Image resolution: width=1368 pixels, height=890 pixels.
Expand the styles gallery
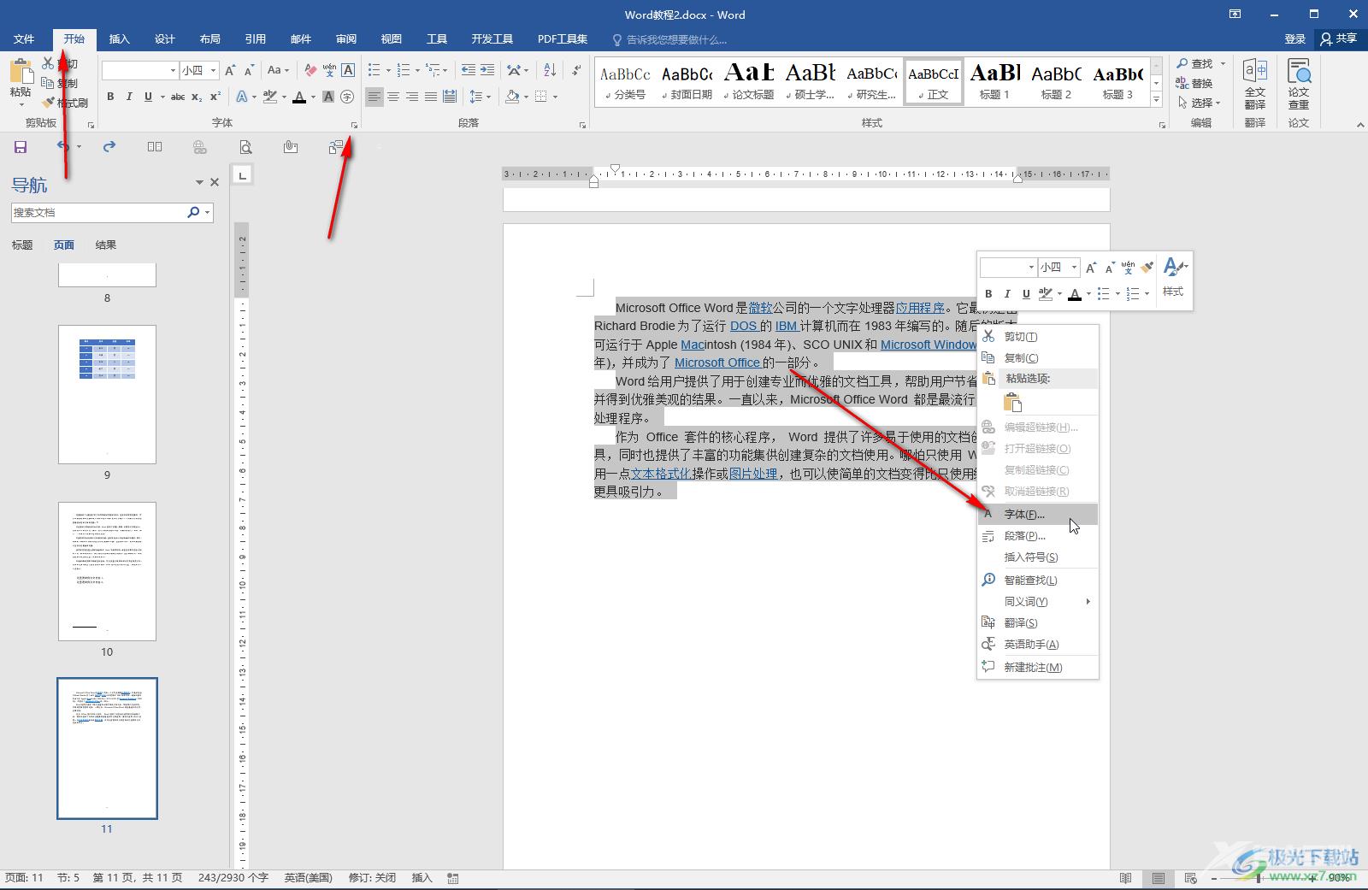(1156, 100)
